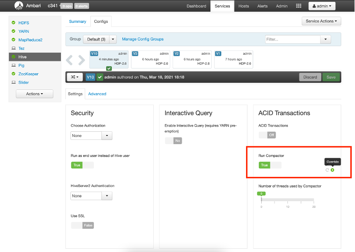
Task: Click HDFS green status check icon
Action: 14,23
